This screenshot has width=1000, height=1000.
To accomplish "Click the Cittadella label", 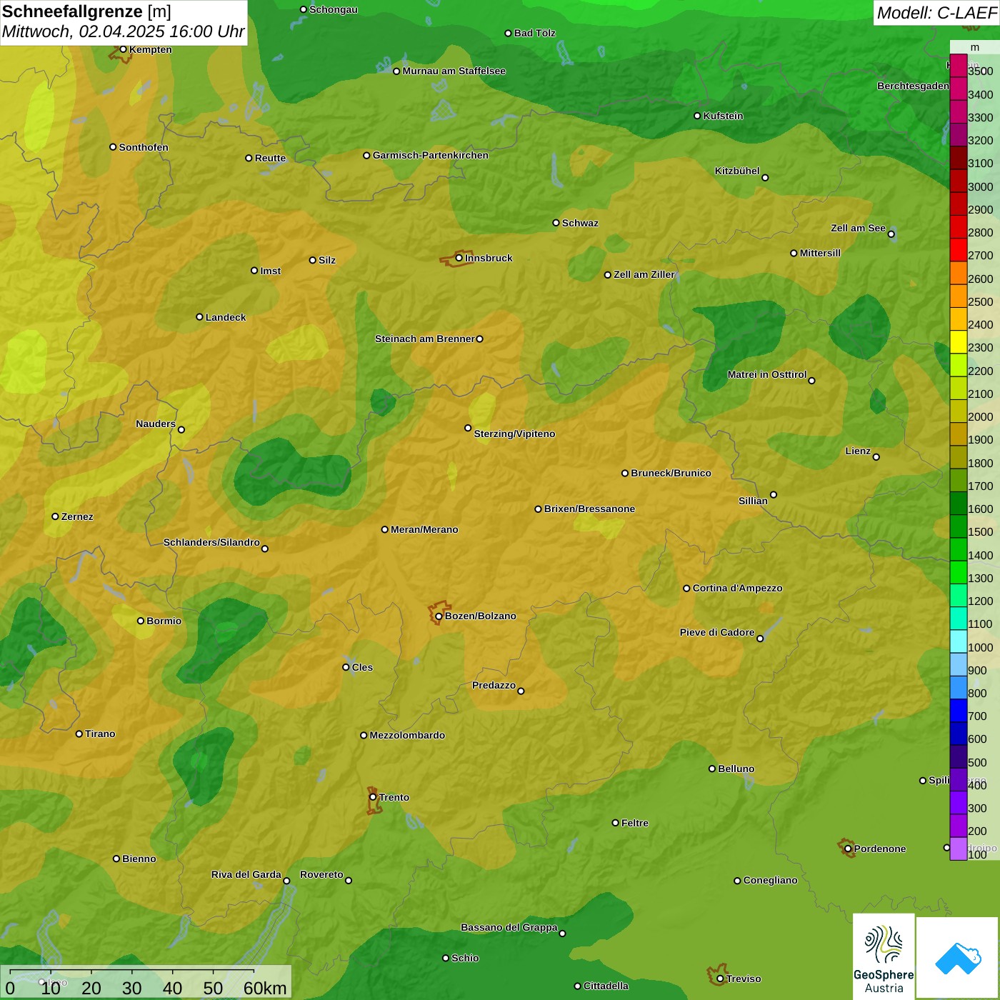I will 606,986.
